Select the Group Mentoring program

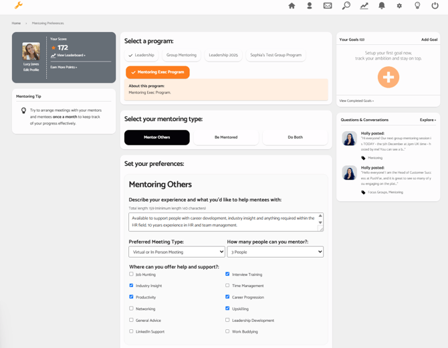[x=181, y=55]
